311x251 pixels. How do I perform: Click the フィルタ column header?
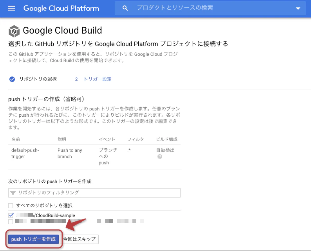[x=136, y=139]
